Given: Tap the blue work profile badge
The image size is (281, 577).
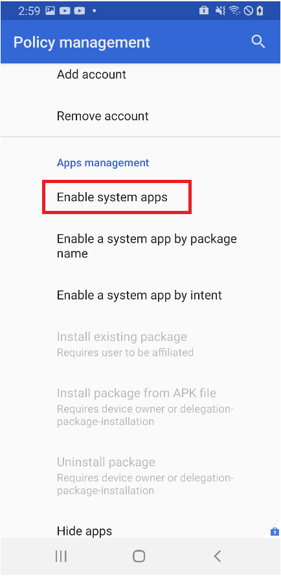Looking at the screenshot, I should click(x=275, y=532).
